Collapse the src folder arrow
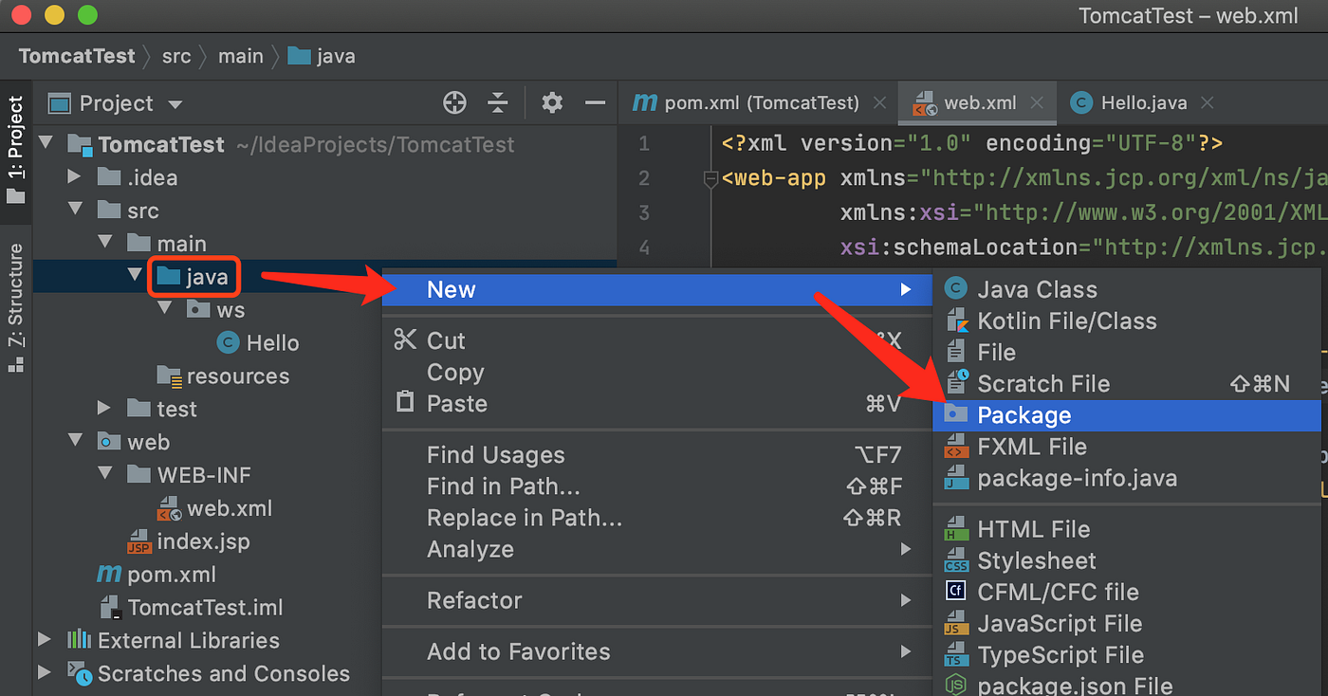The height and width of the screenshot is (696, 1328). pyautogui.click(x=75, y=211)
